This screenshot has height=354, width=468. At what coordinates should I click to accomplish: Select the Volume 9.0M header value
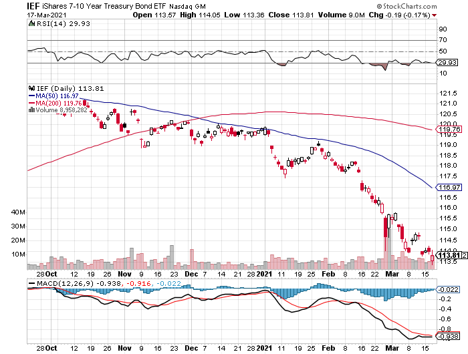pos(341,15)
